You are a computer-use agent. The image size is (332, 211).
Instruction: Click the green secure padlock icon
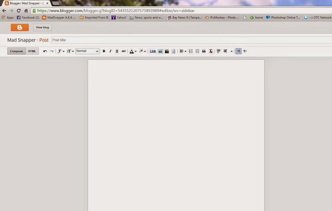tap(34, 11)
